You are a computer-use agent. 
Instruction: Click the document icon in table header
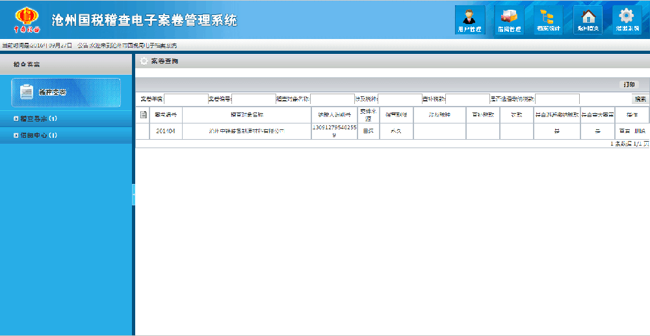144,114
